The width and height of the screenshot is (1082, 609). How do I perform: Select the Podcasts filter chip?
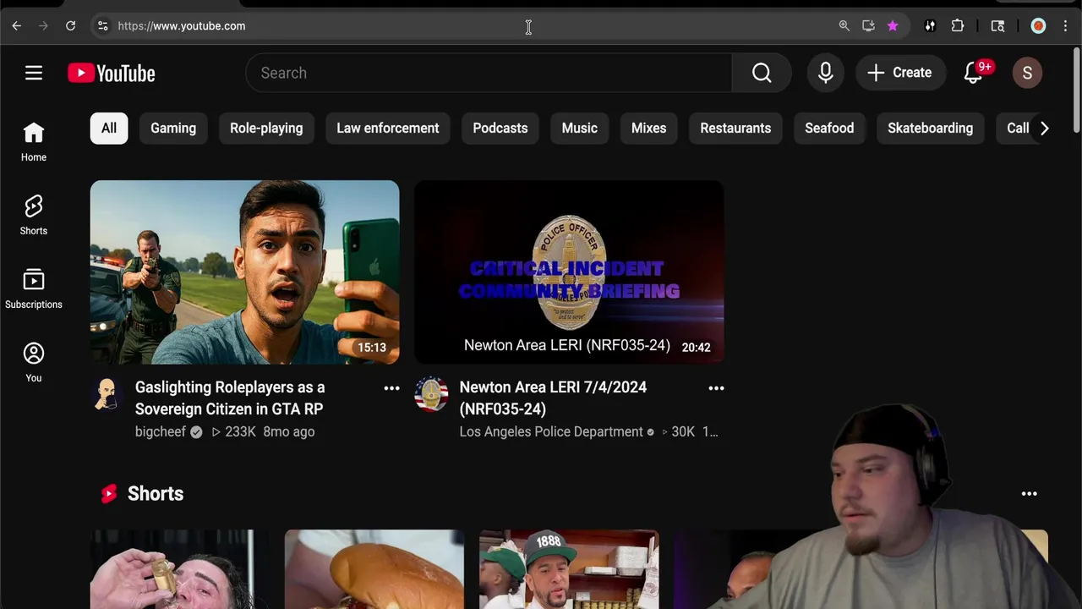(x=500, y=129)
